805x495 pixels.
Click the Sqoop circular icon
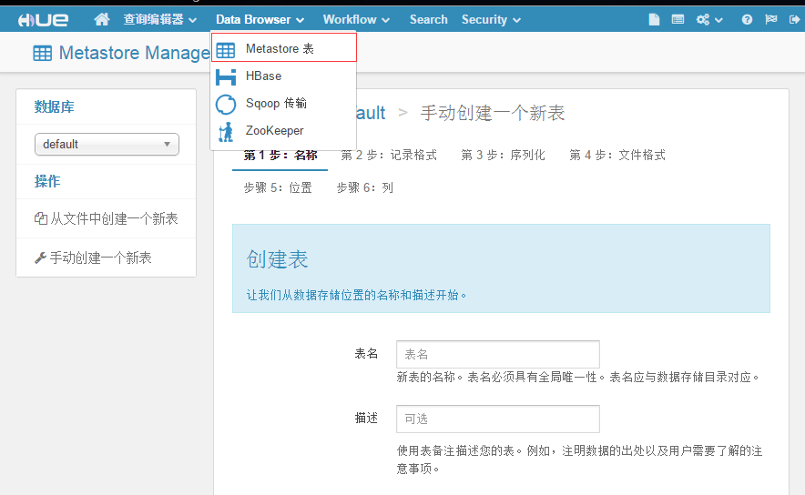click(225, 104)
